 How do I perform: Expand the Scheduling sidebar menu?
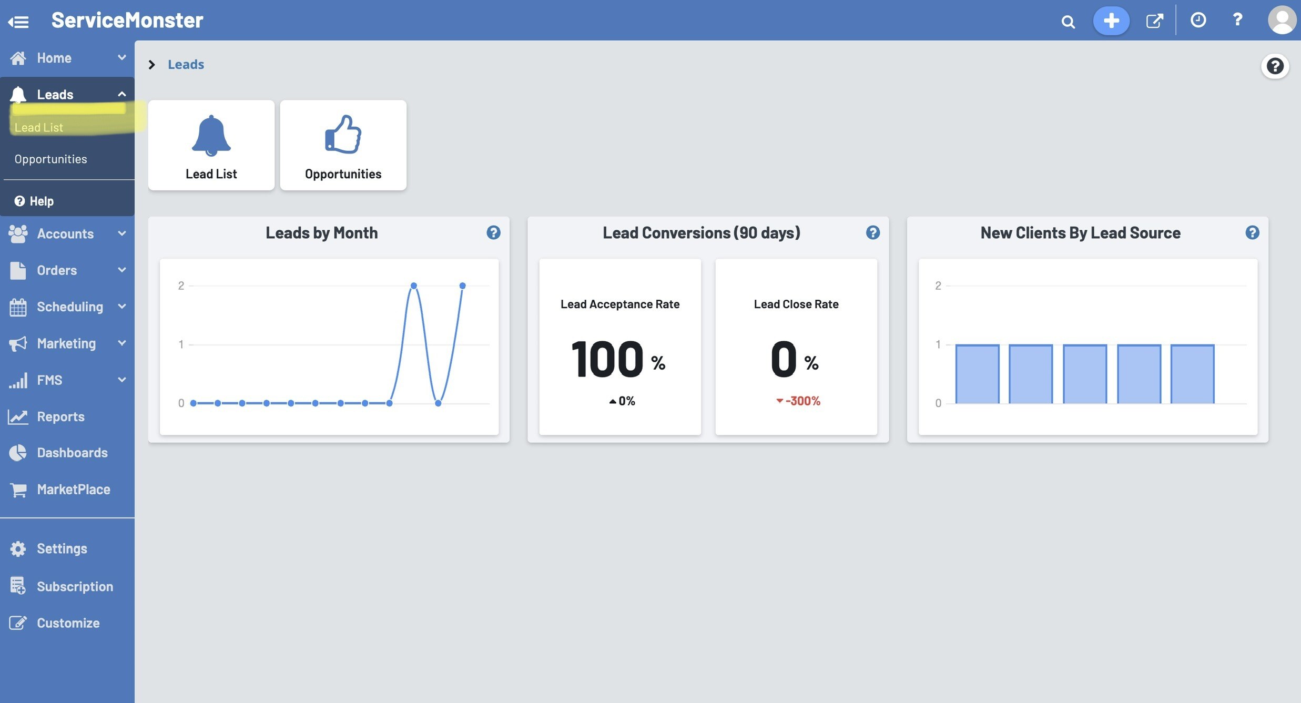[121, 307]
